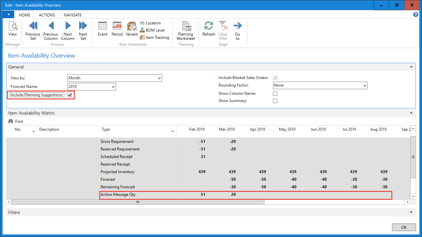The image size is (422, 237).
Task: Enable the Show Summary checkbox
Action: coord(275,101)
